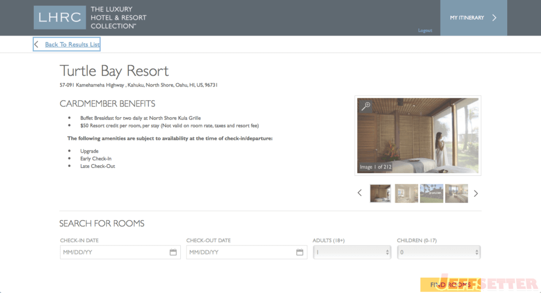
Task: Click the Late Check-Out amenity text
Action: pos(97,166)
